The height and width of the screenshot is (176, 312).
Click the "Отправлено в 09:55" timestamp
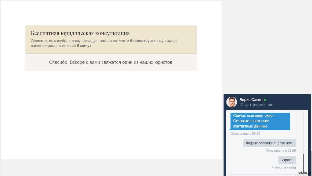245,133
